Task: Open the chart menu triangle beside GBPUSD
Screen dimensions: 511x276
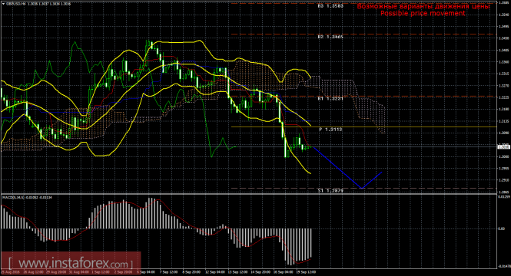Action: pos(3,4)
